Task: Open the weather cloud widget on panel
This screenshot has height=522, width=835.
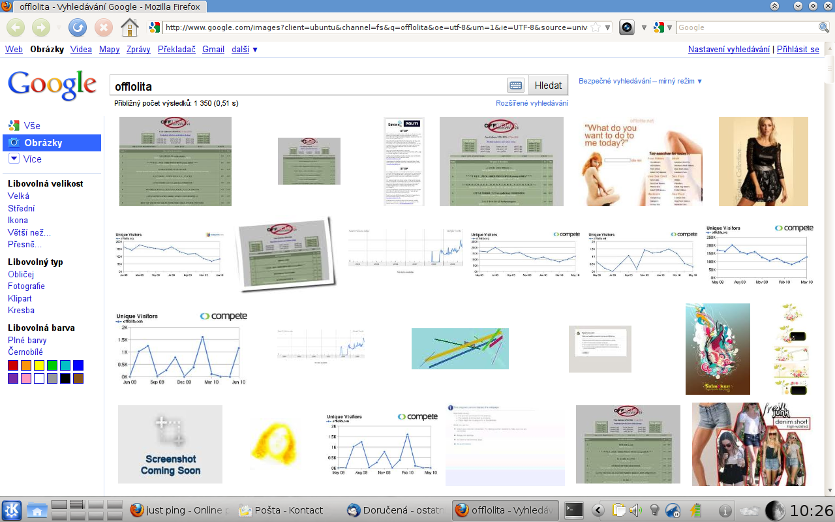Action: pyautogui.click(x=750, y=510)
